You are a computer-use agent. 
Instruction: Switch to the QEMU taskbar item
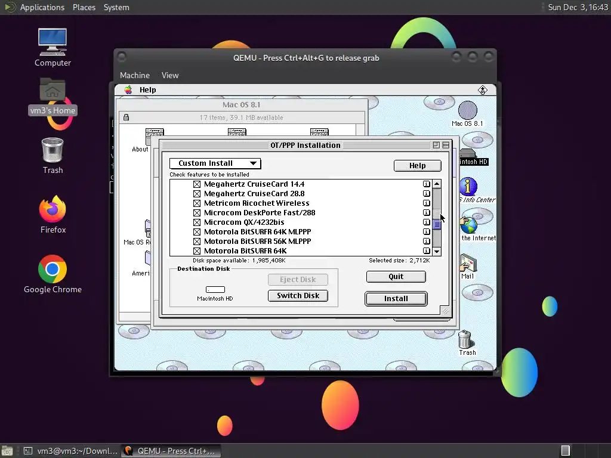[x=171, y=451]
